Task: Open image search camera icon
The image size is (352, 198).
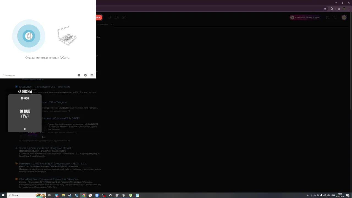Action: [x=117, y=17]
